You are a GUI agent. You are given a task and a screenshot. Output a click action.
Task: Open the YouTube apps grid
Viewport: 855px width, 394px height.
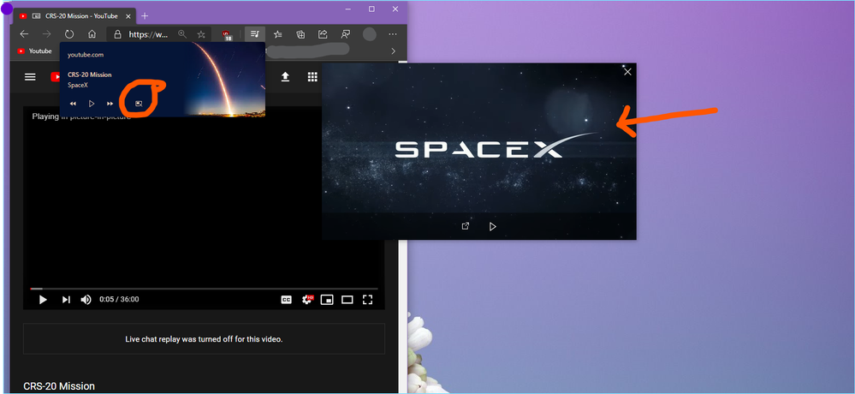(x=312, y=77)
